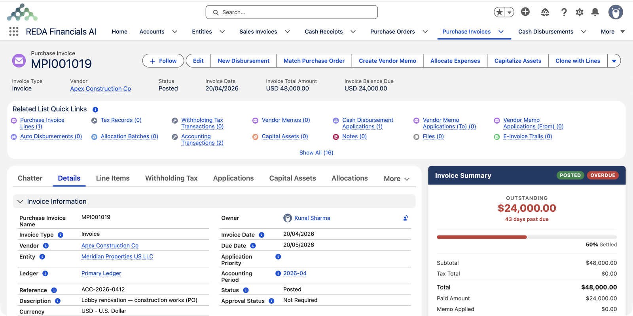Viewport: 633px width, 316px height.
Task: Click the notifications bell icon
Action: (595, 12)
